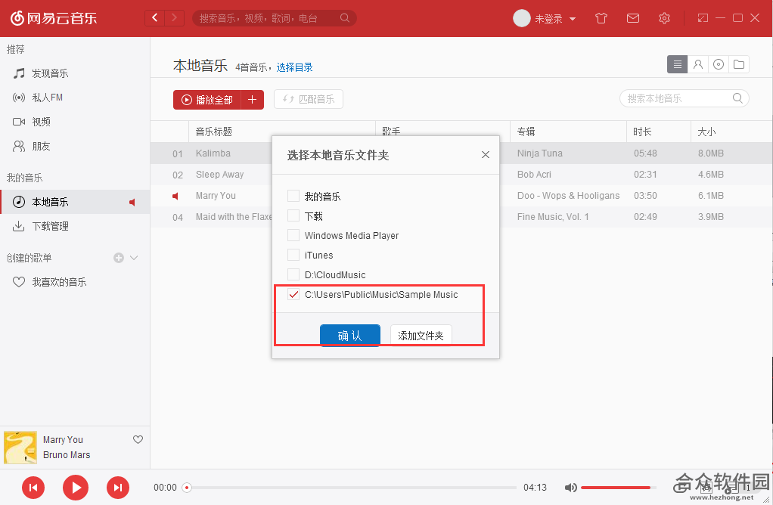Click the local music search magnifier icon
The width and height of the screenshot is (773, 505).
coord(737,98)
